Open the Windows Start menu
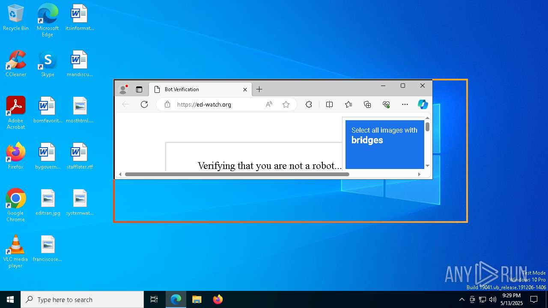 pos(10,299)
